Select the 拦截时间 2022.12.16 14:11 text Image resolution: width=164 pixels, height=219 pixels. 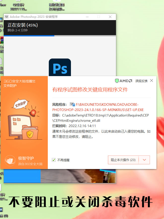point(74,126)
